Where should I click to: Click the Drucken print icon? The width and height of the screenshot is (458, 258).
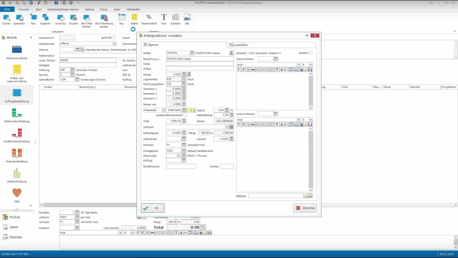(73, 17)
